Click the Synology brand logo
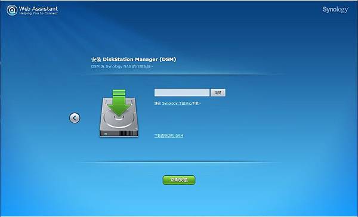 (x=335, y=10)
